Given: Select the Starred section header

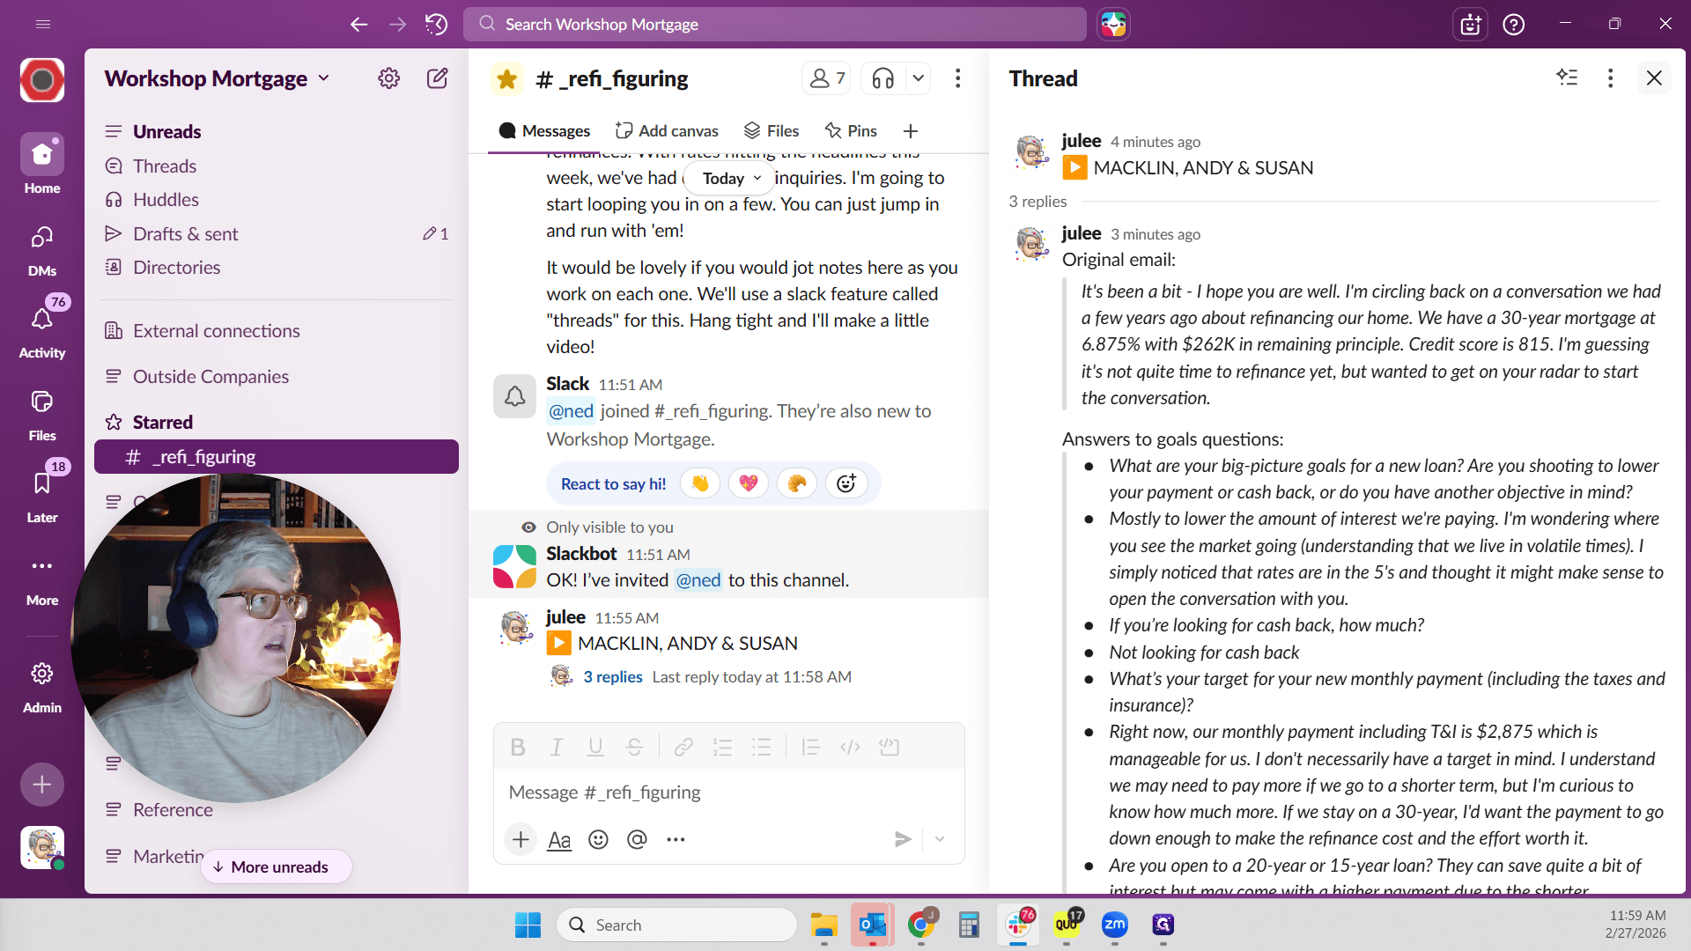Looking at the screenshot, I should click(x=163, y=423).
